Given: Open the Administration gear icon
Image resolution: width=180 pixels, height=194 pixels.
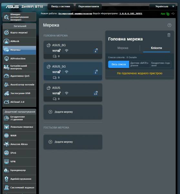Looking at the screenshot, I should click(x=6, y=179).
